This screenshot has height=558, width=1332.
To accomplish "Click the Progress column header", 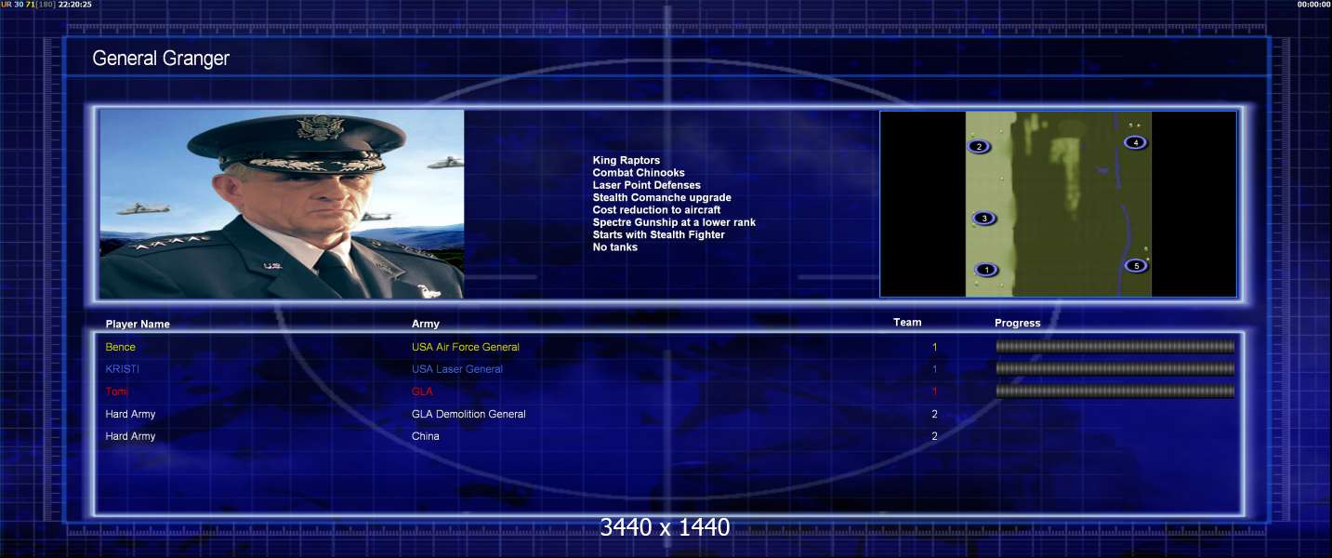I will coord(1018,324).
